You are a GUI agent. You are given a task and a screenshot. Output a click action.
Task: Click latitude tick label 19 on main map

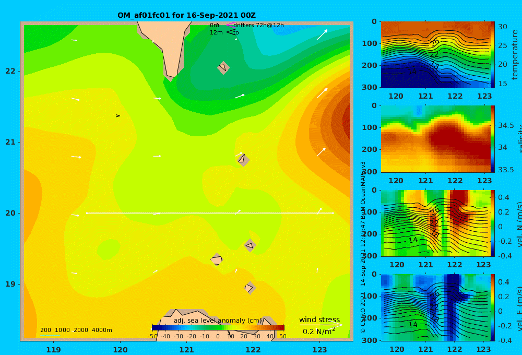pos(10,284)
